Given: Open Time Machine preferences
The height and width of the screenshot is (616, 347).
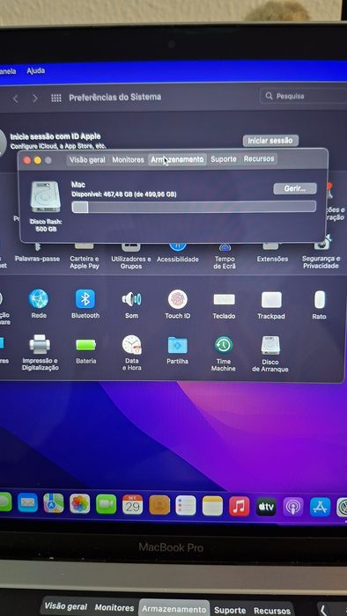Looking at the screenshot, I should point(224,345).
